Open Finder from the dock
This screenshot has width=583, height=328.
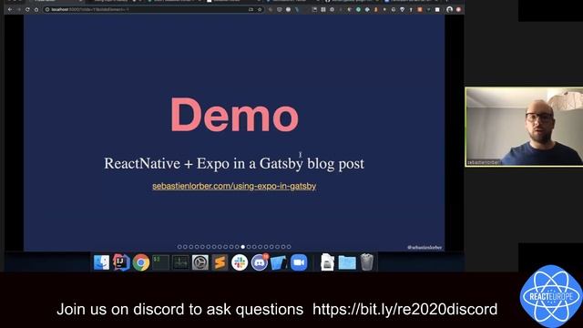pyautogui.click(x=101, y=262)
